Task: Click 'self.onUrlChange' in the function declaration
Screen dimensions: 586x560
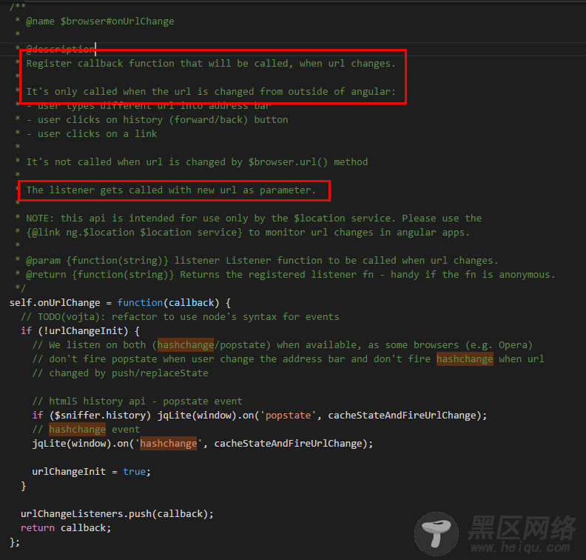Action: point(55,303)
